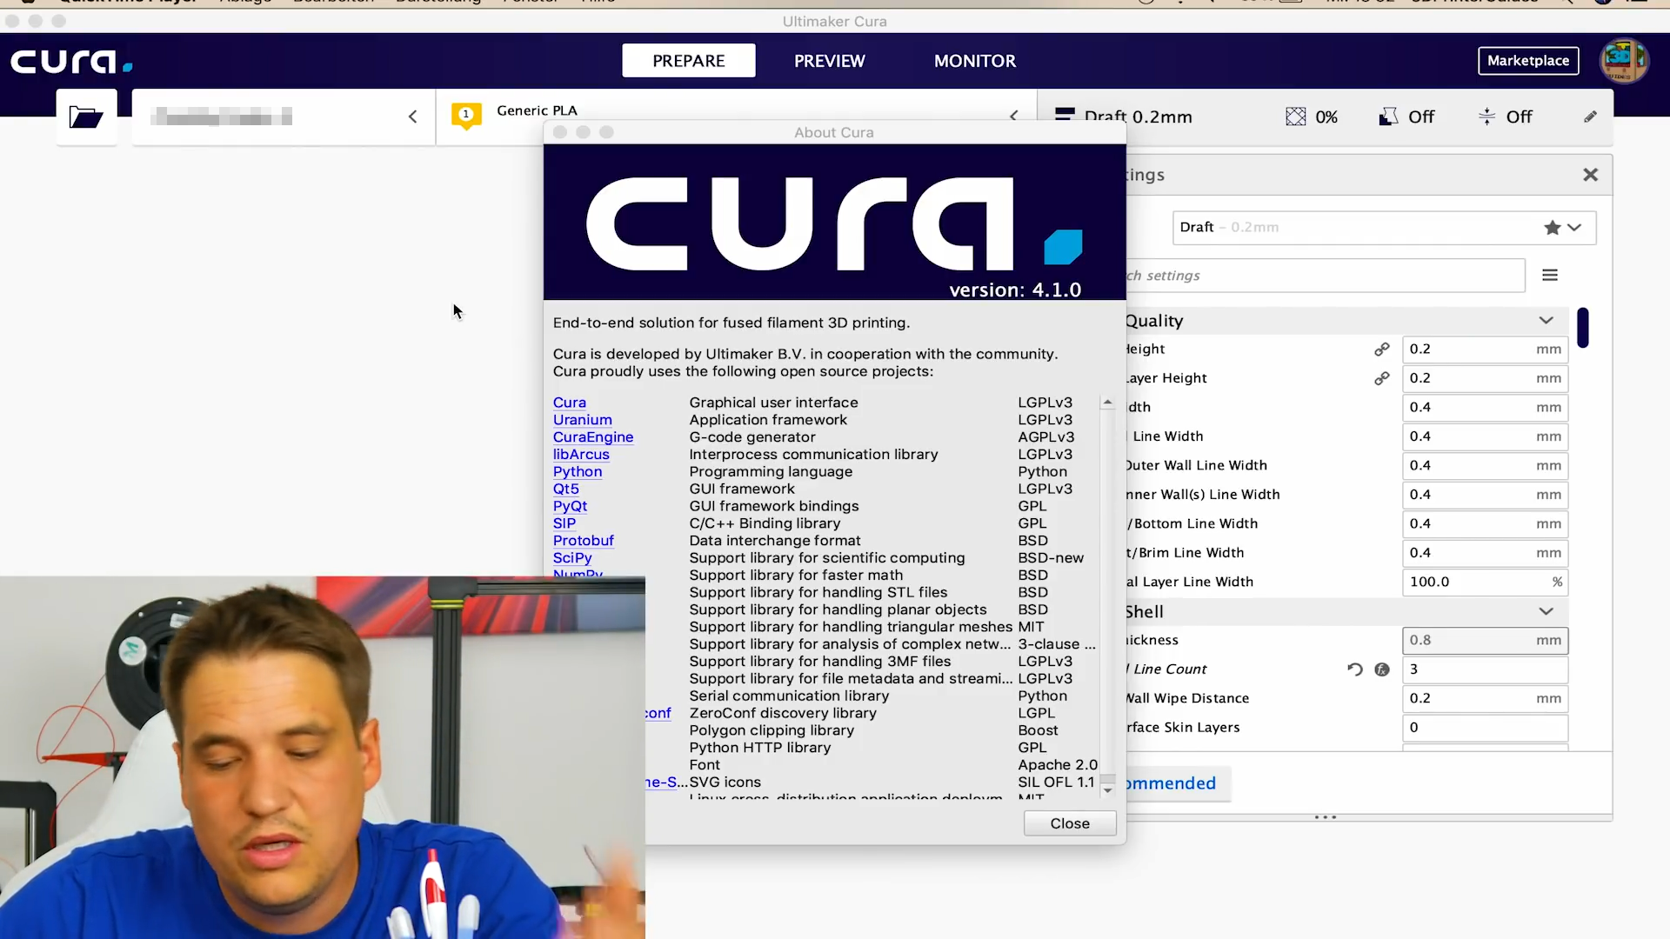Edit the Wall Thickness 0.8 field

coord(1485,641)
